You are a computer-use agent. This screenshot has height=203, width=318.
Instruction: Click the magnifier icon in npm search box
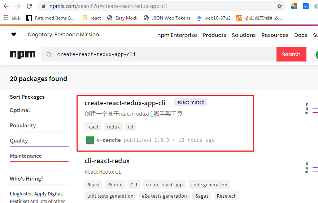pyautogui.click(x=49, y=55)
